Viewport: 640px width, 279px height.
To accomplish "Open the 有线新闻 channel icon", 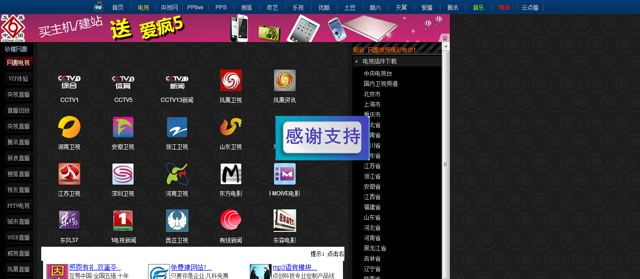I will pos(231,221).
